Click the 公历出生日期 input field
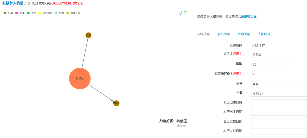307x138 pixels. point(279,103)
